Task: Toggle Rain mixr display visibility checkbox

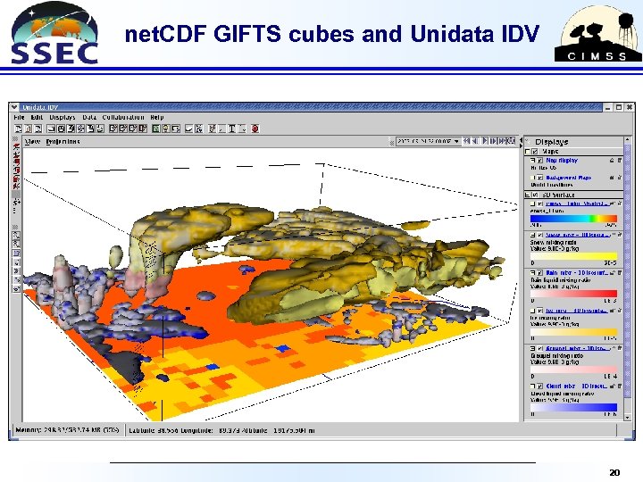Action: click(540, 272)
